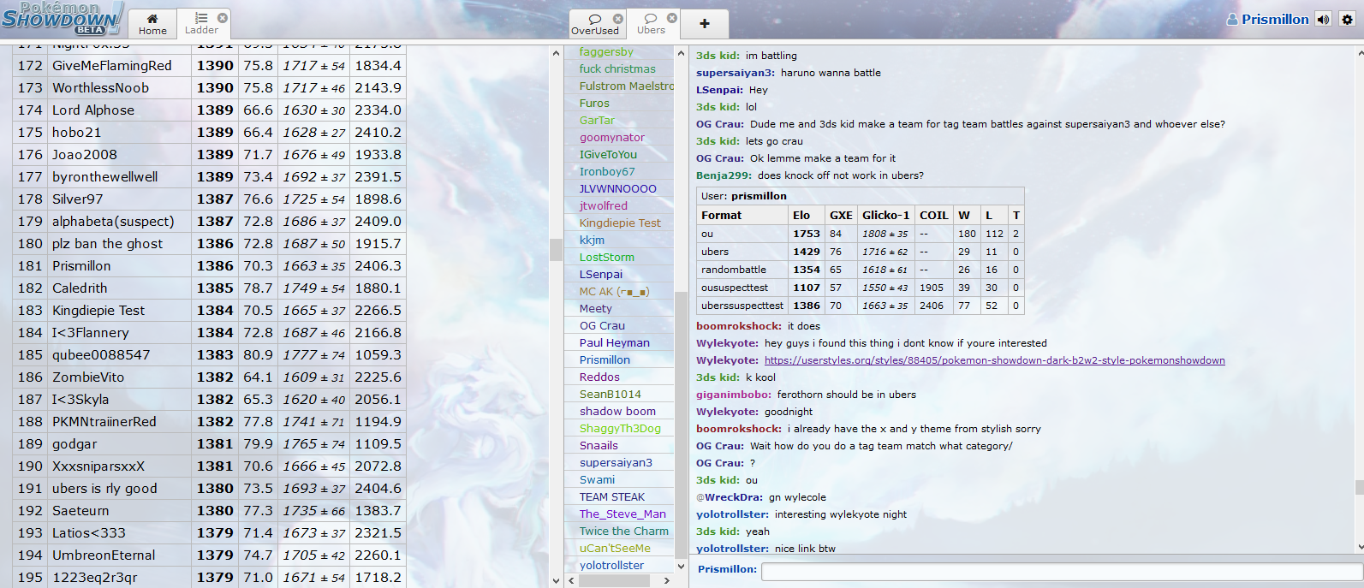Image resolution: width=1364 pixels, height=588 pixels.
Task: Switch to the Ladder tab
Action: [201, 24]
